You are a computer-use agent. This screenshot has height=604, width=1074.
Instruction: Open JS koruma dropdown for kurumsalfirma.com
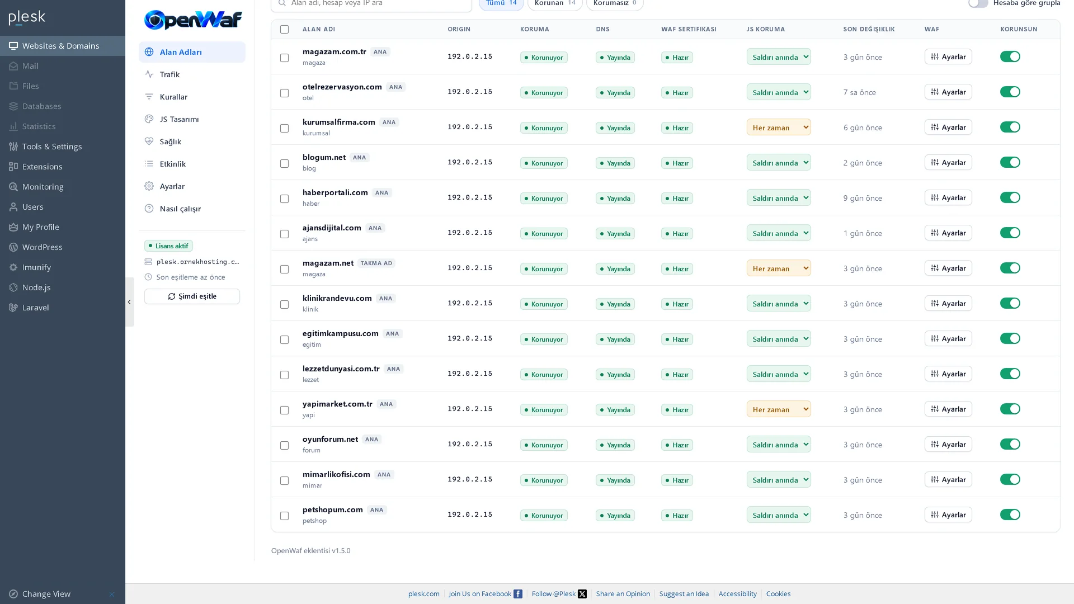pos(779,127)
